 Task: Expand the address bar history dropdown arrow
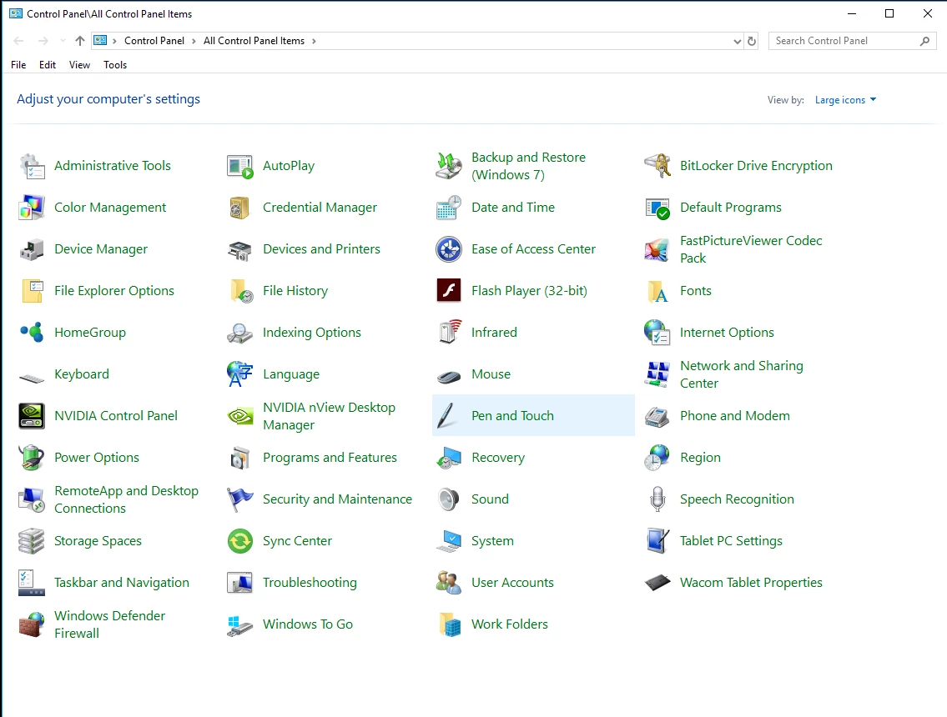click(737, 41)
